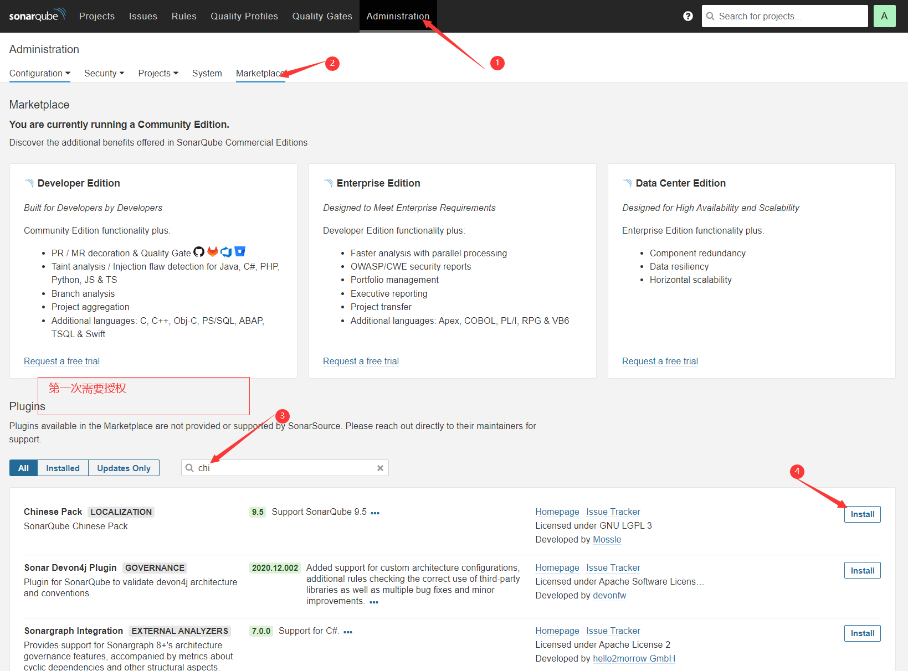Click the 7.0.0 version badge

tap(261, 631)
